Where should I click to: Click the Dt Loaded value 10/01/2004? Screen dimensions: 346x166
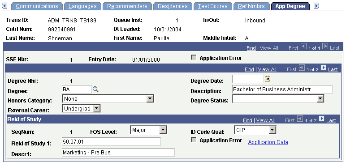click(x=168, y=30)
